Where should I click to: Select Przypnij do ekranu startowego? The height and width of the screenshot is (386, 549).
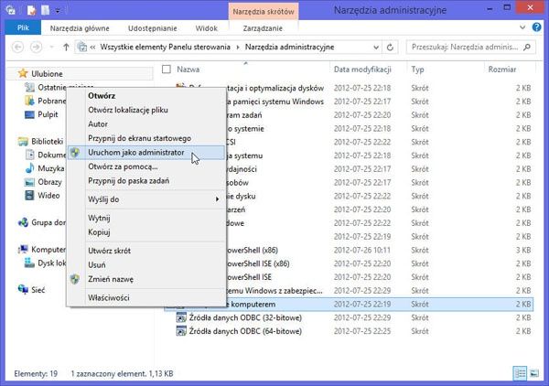[145, 138]
